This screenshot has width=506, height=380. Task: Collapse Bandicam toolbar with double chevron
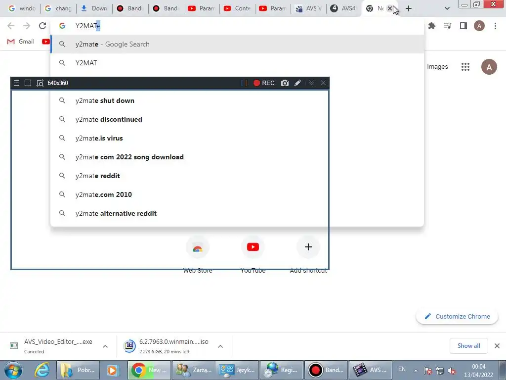(x=311, y=83)
